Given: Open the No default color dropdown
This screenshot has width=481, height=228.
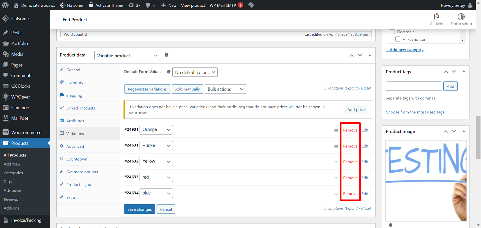Looking at the screenshot, I should (x=195, y=72).
